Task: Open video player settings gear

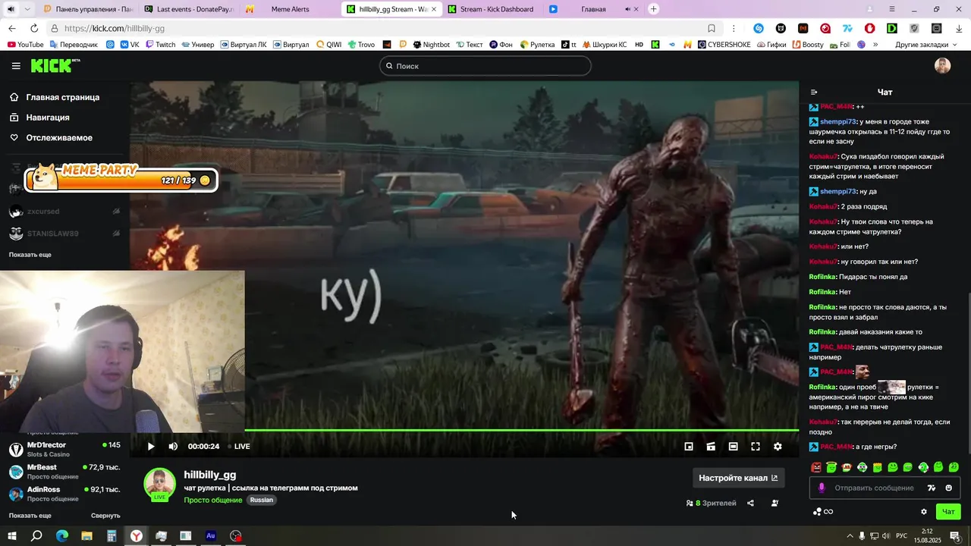Action: (x=778, y=447)
